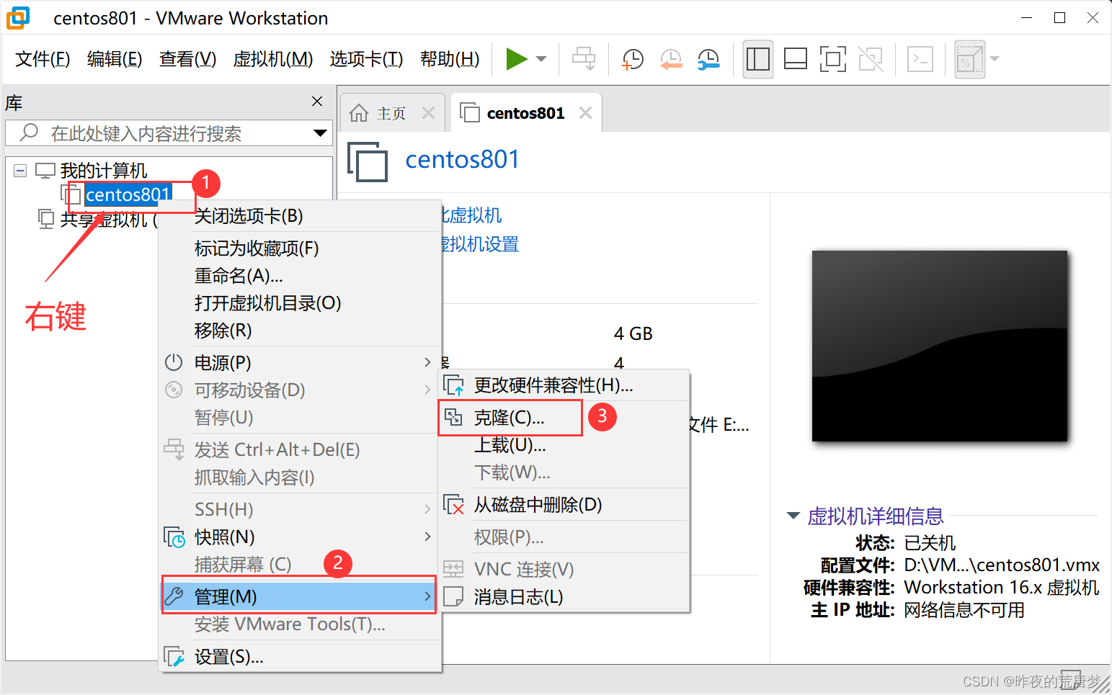Click the message log icon in submenu

click(453, 597)
